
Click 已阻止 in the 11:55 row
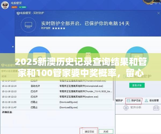34,102
